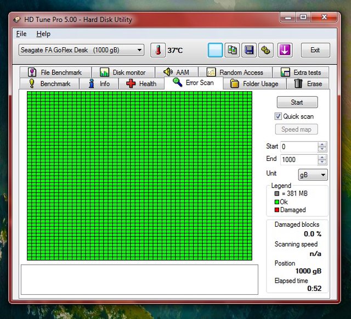Decrease the Start value with down arrow
This screenshot has height=319, width=351.
coord(322,149)
